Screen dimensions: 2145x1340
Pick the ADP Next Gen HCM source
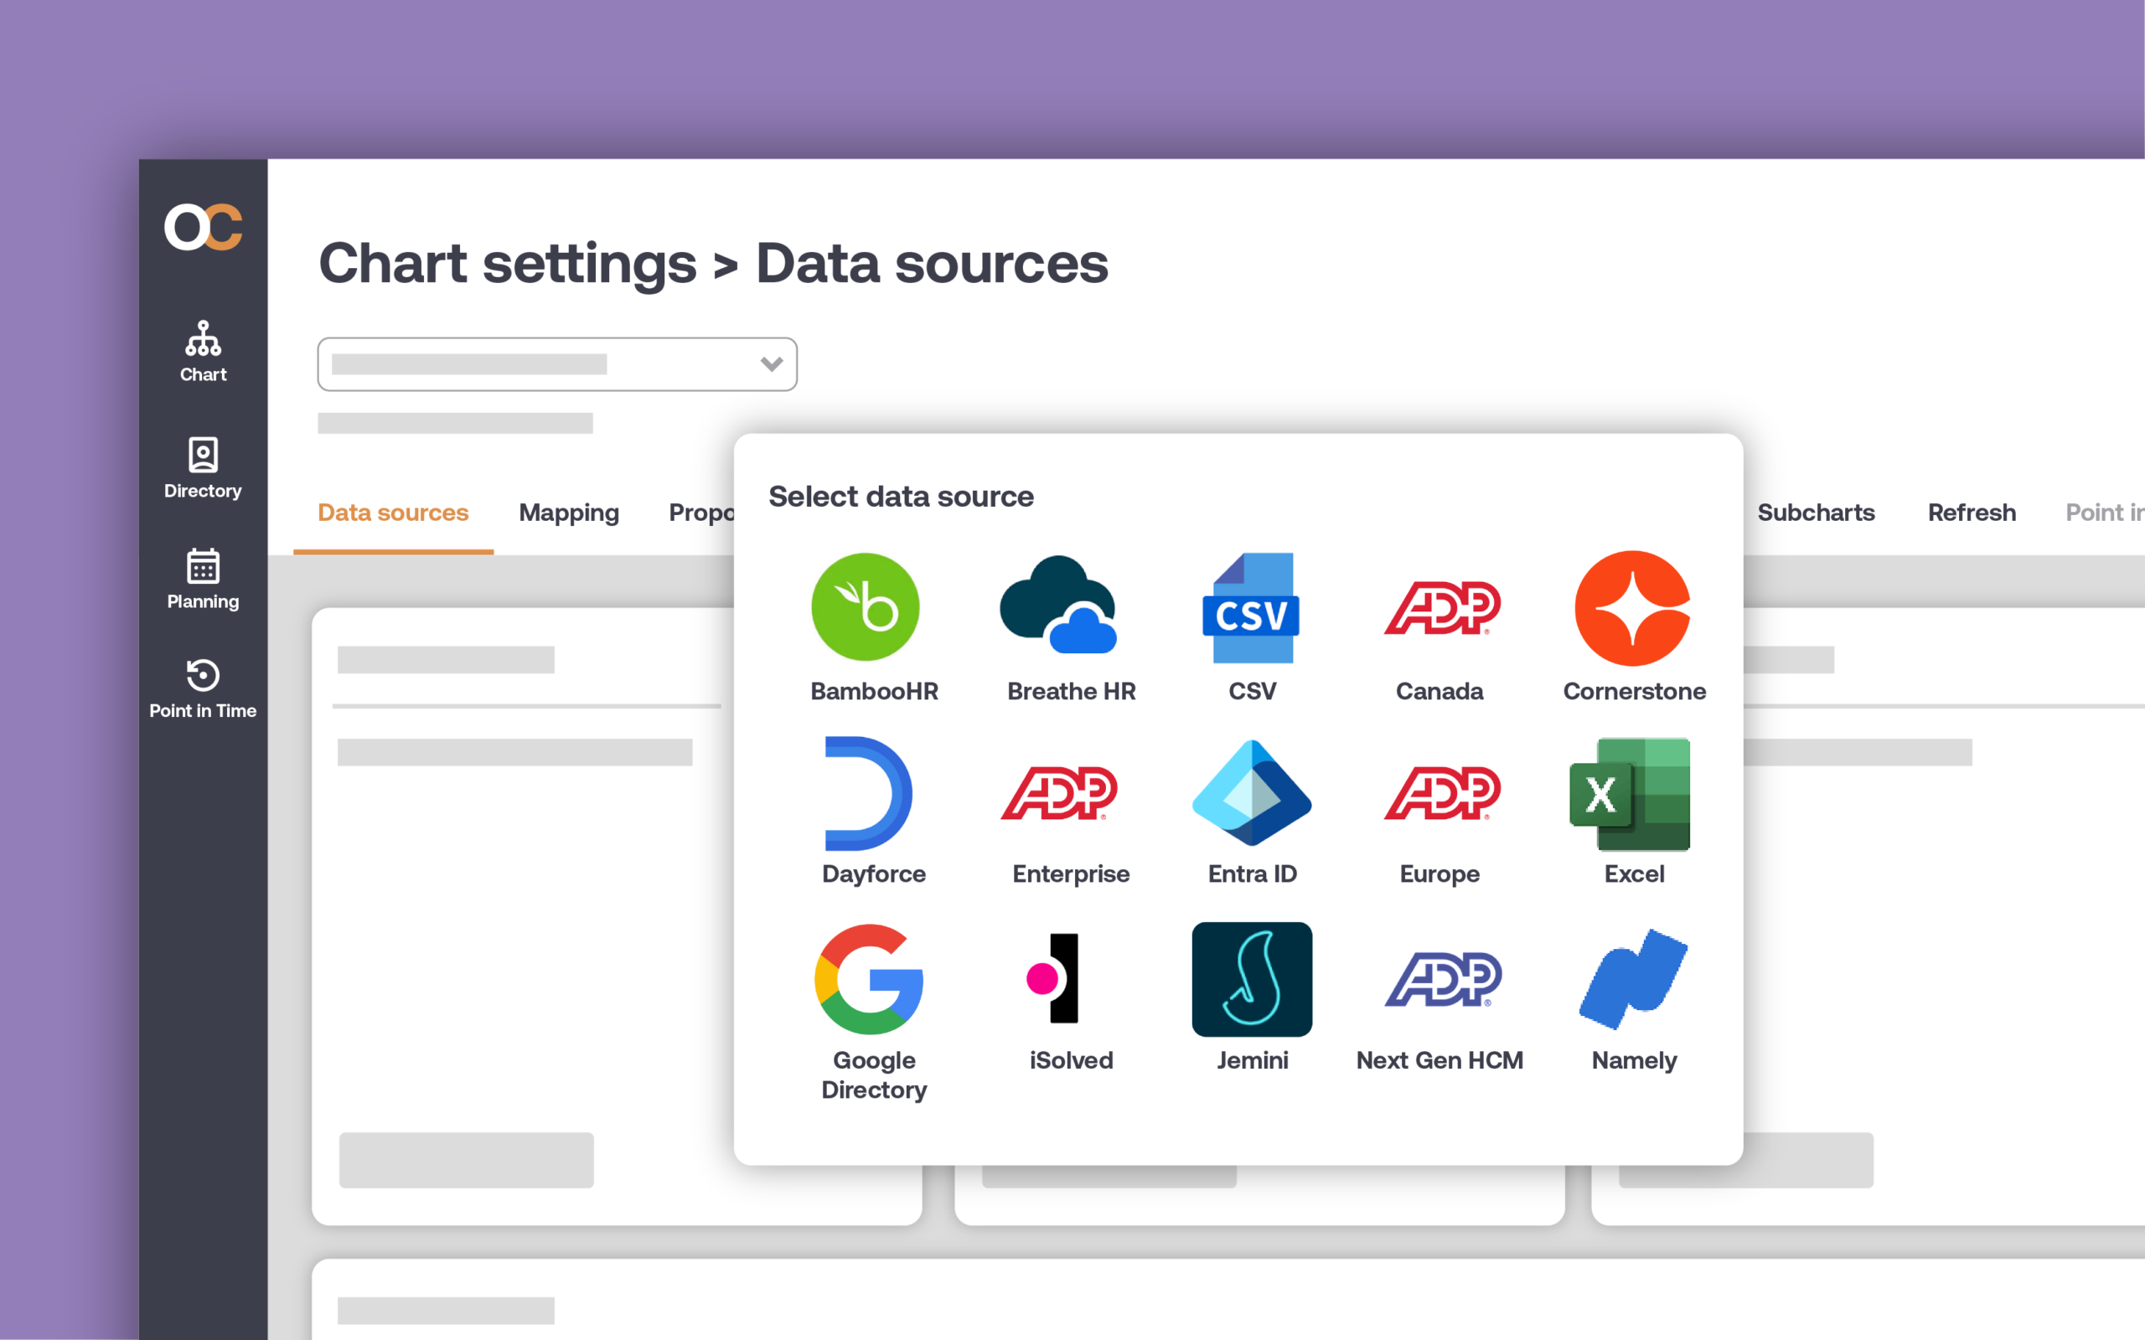[1442, 979]
